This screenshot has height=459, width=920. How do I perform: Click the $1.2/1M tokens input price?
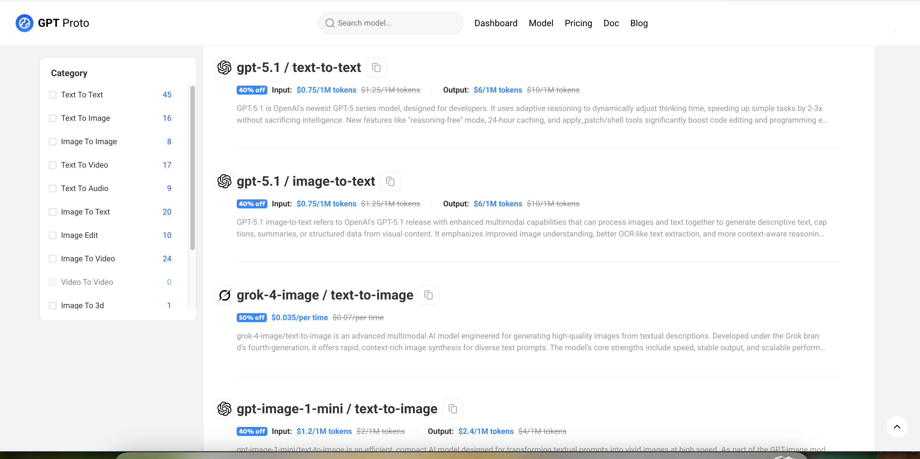[x=324, y=431]
